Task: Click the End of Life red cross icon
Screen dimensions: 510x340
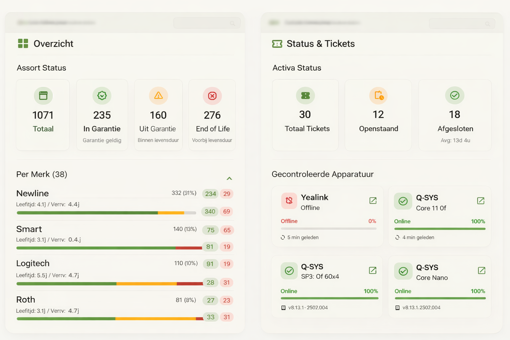Action: (x=212, y=96)
